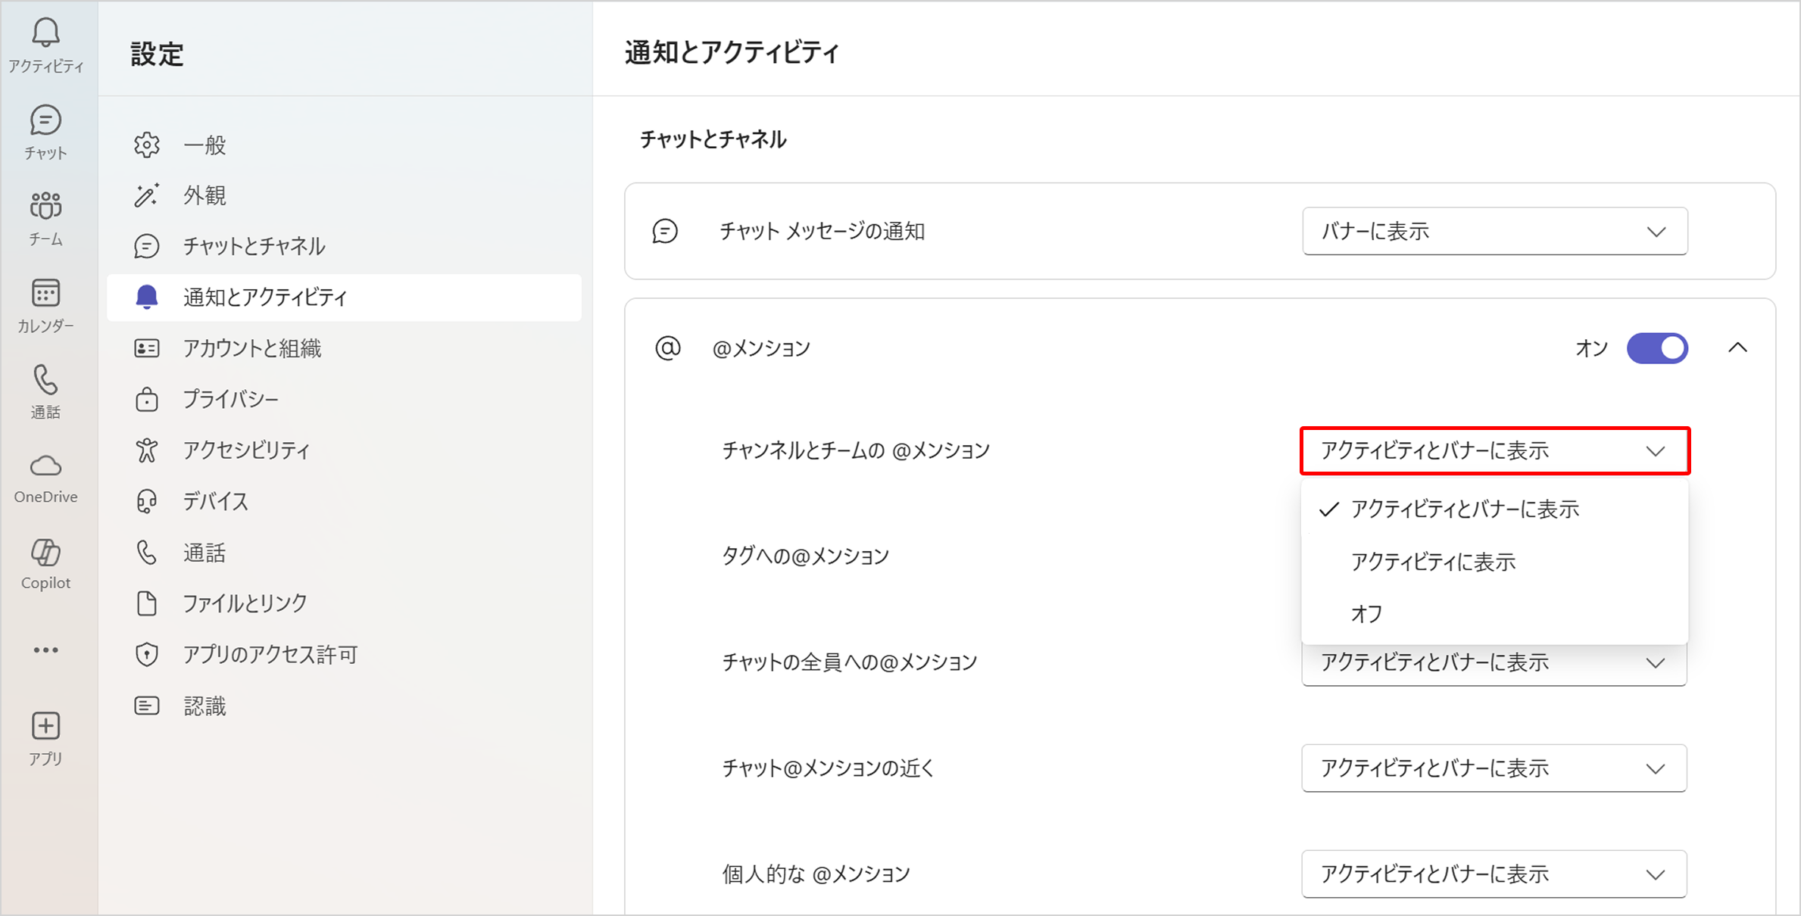Turn off the @メンション toggle switch
Image resolution: width=1801 pixels, height=916 pixels.
pos(1657,348)
